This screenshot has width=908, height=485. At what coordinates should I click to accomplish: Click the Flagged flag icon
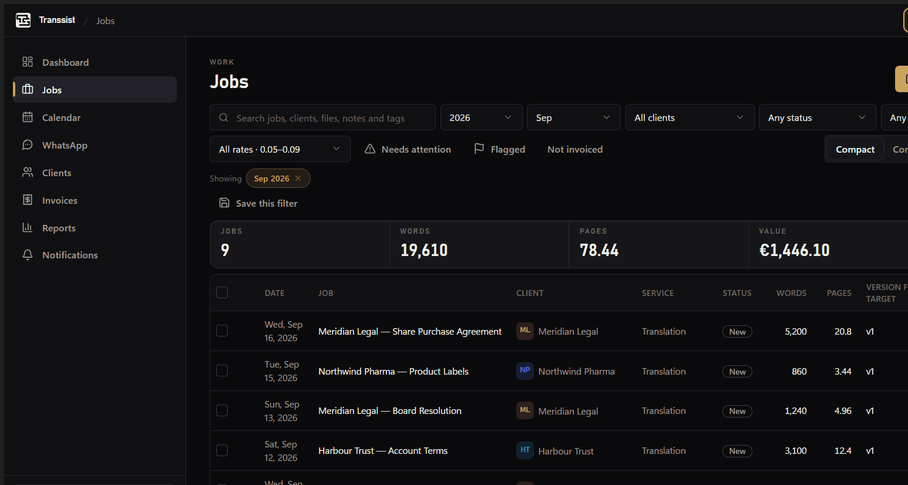(x=479, y=149)
